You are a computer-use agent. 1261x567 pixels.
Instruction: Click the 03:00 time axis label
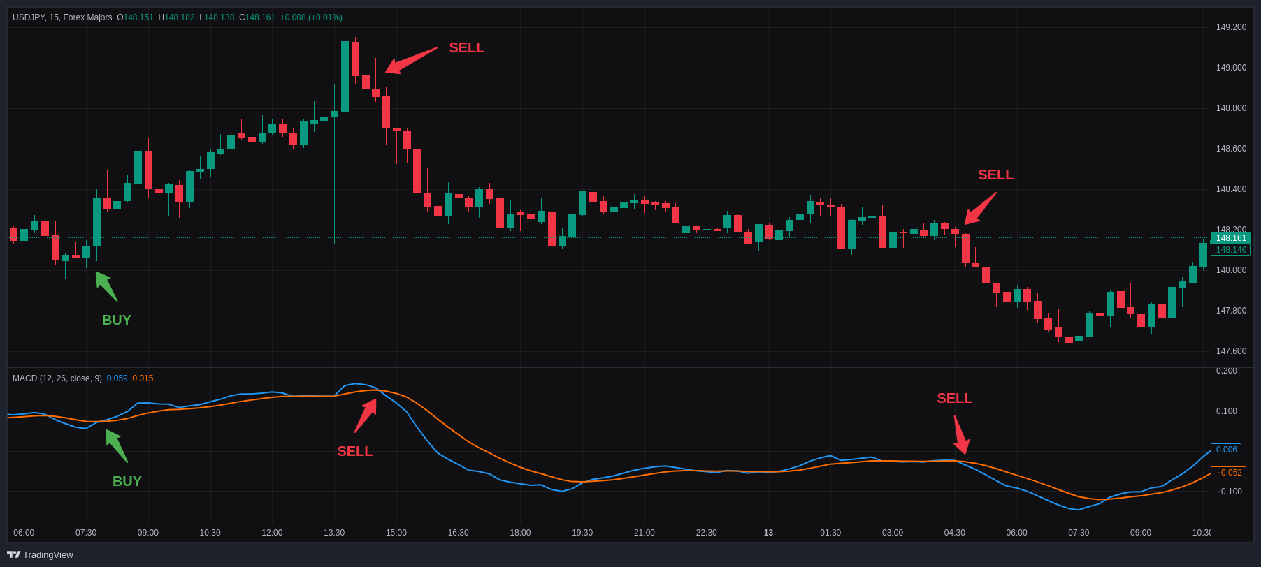(893, 533)
